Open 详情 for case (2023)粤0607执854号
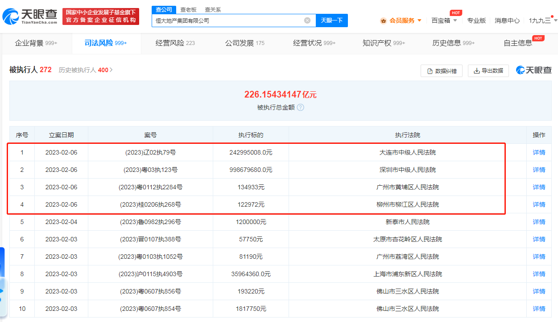 click(539, 309)
